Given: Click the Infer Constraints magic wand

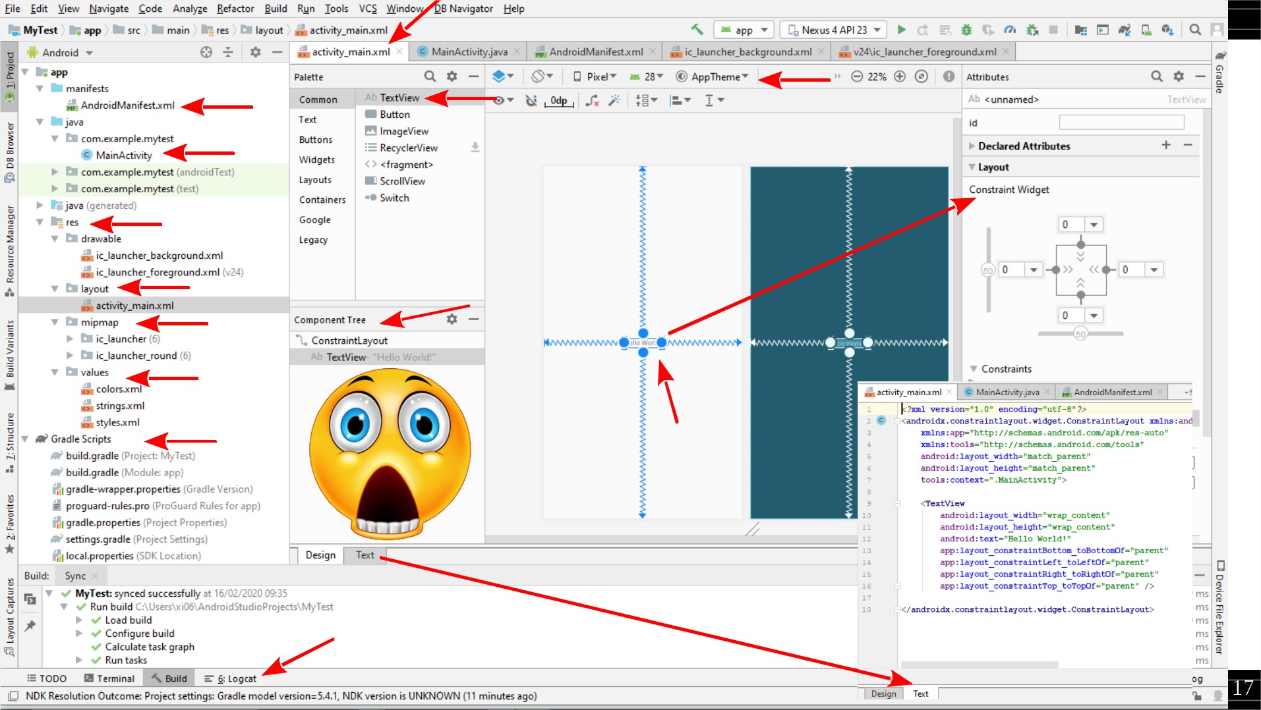Looking at the screenshot, I should tap(614, 100).
